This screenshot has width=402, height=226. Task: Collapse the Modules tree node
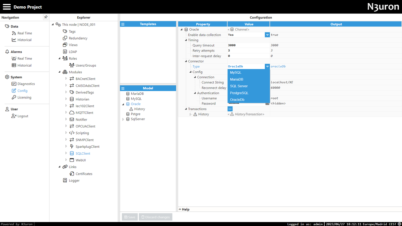tap(60, 72)
